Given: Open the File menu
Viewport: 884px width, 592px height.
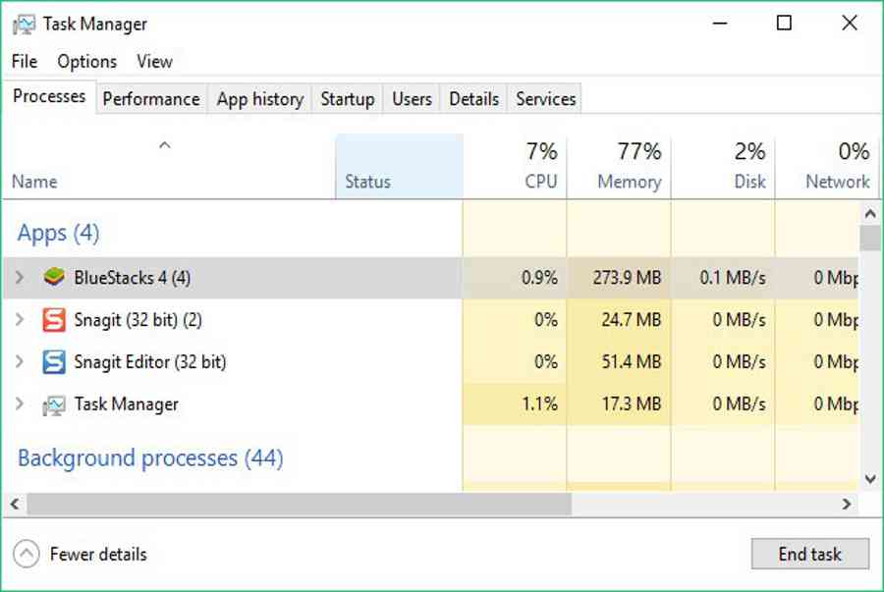Looking at the screenshot, I should [x=25, y=62].
